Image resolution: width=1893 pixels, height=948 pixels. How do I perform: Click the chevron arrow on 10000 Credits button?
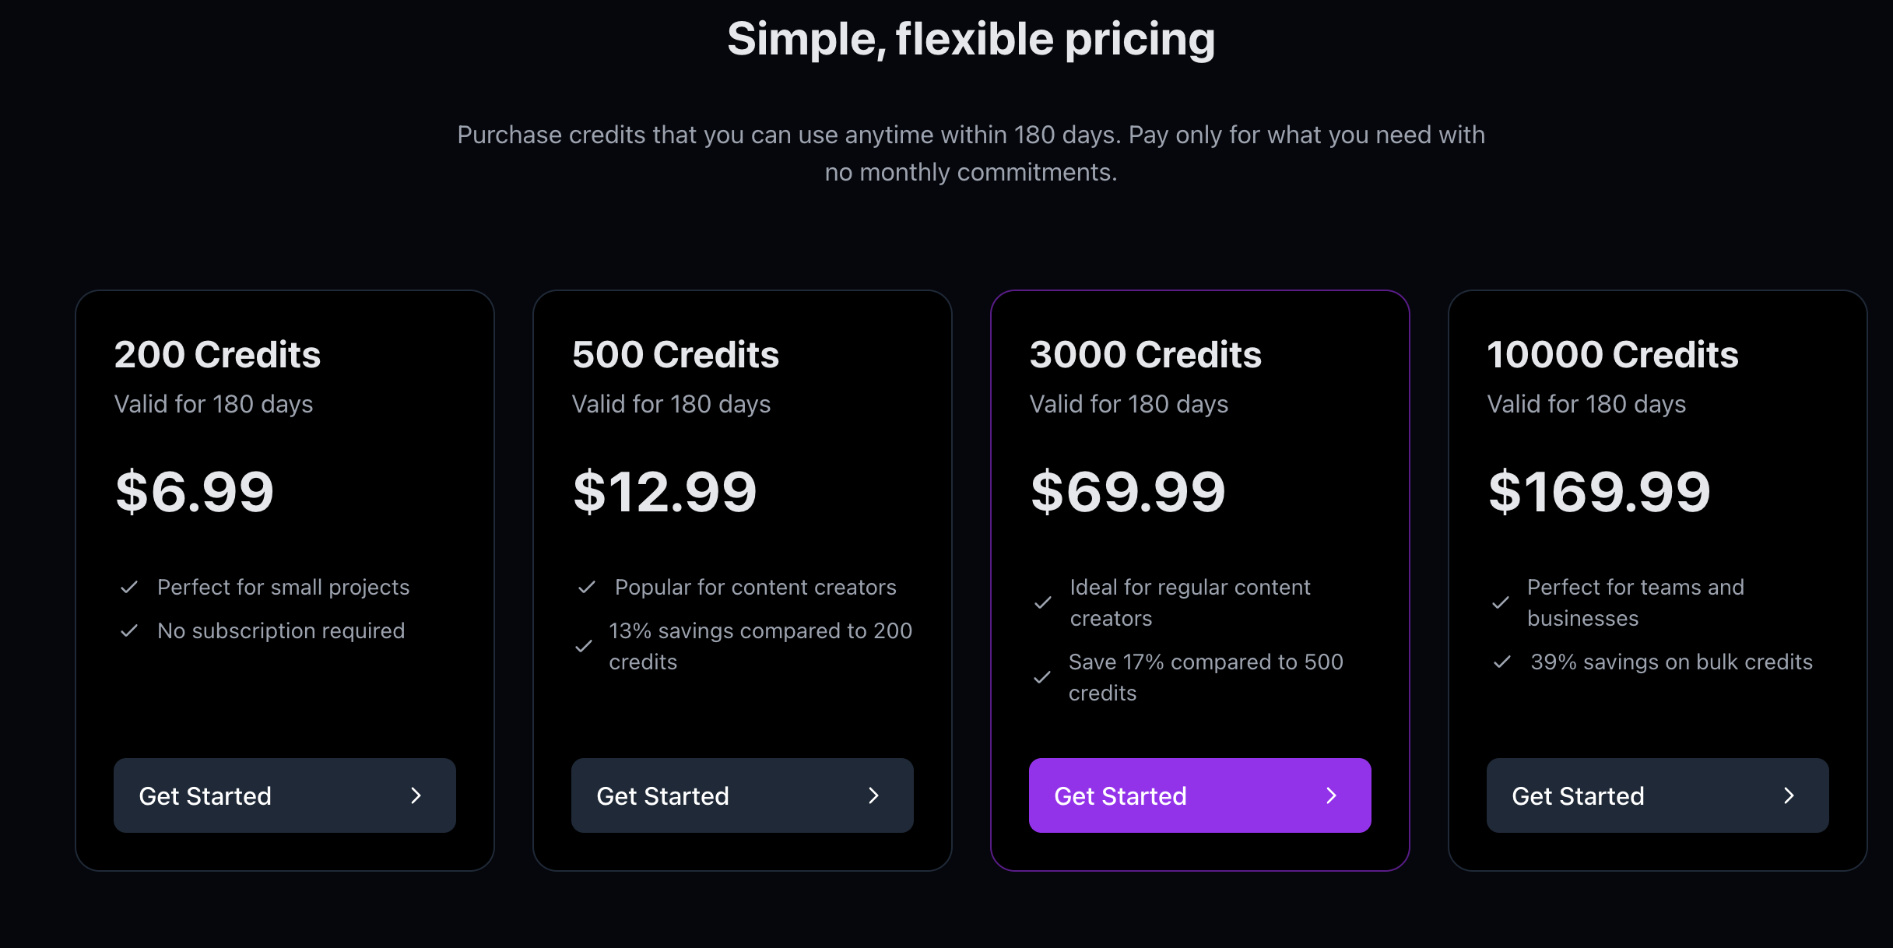pos(1789,795)
